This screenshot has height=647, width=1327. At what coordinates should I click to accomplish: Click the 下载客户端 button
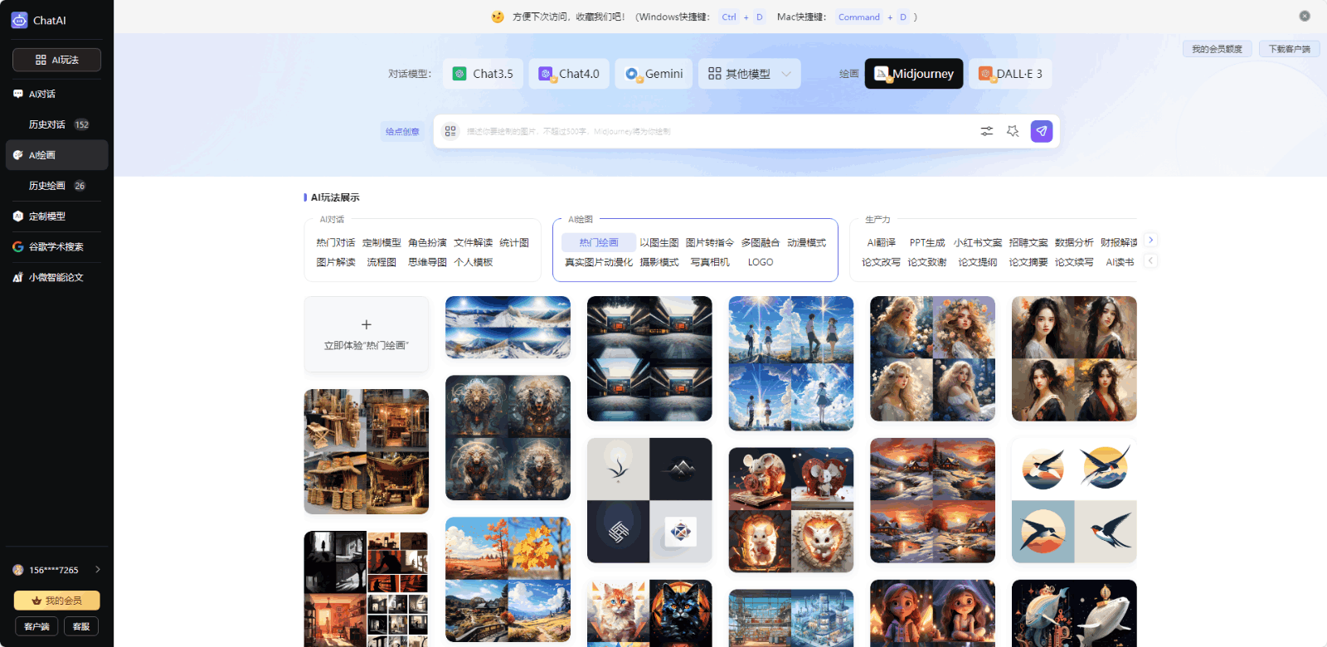click(1289, 49)
